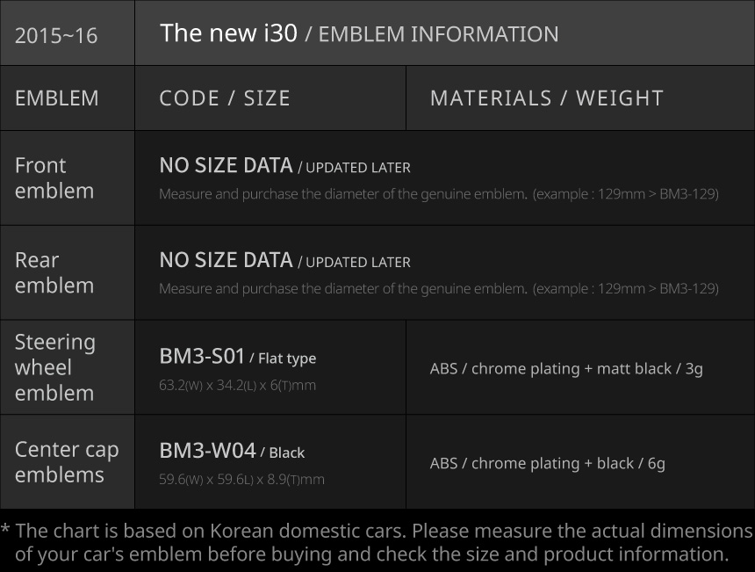Click the EMBLEM column header
The image size is (755, 572).
tap(57, 98)
